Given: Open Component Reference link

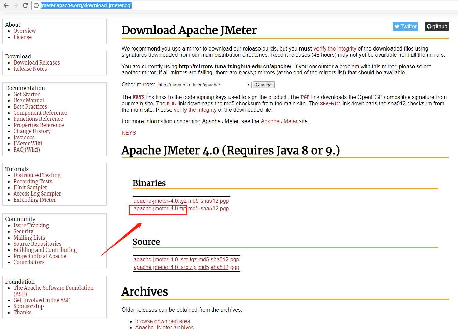Looking at the screenshot, I should coord(40,113).
